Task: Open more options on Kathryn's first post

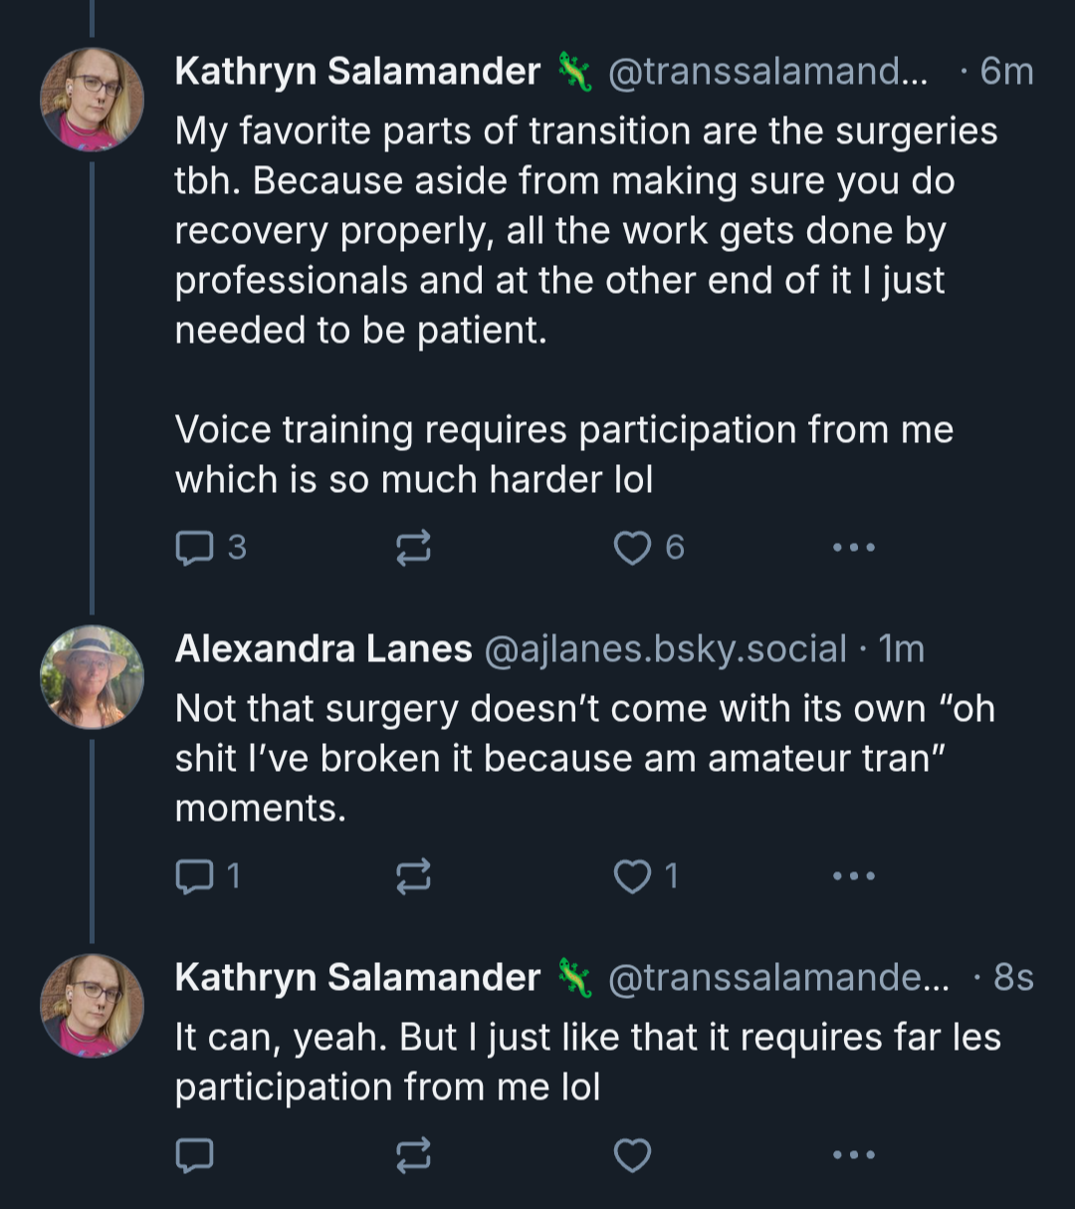Action: tap(854, 548)
